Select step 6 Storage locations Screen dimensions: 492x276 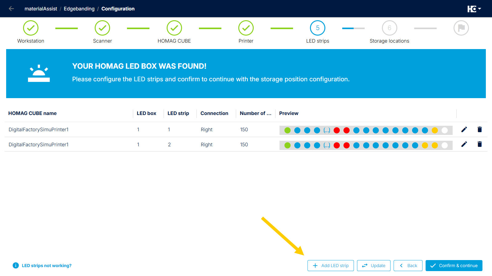(390, 28)
